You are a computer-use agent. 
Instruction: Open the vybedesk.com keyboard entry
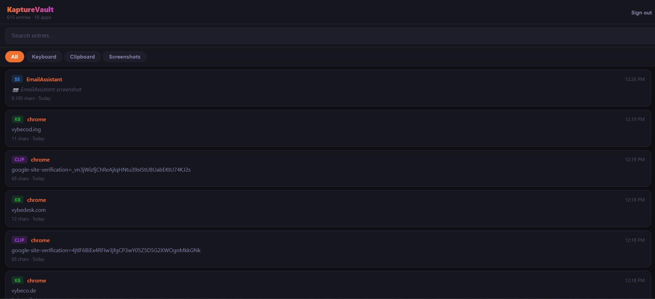coord(328,209)
